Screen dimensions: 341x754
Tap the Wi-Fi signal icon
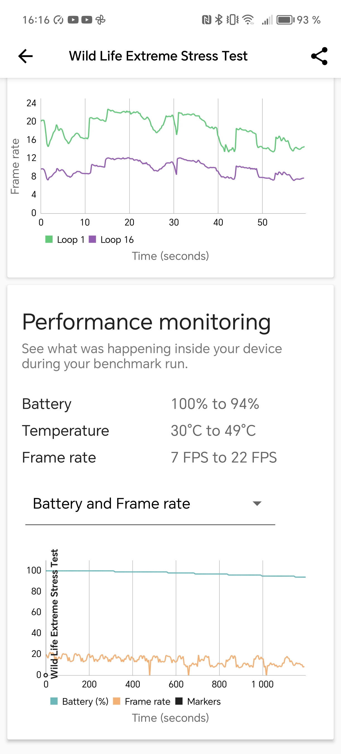(249, 20)
